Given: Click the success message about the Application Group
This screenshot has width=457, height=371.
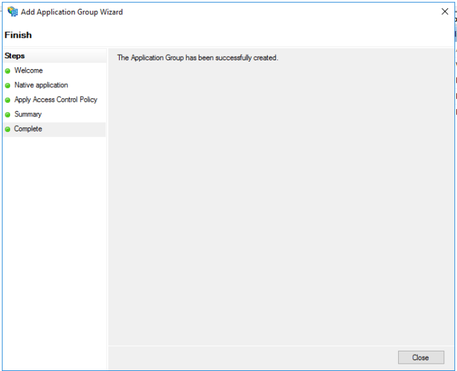Looking at the screenshot, I should 197,58.
